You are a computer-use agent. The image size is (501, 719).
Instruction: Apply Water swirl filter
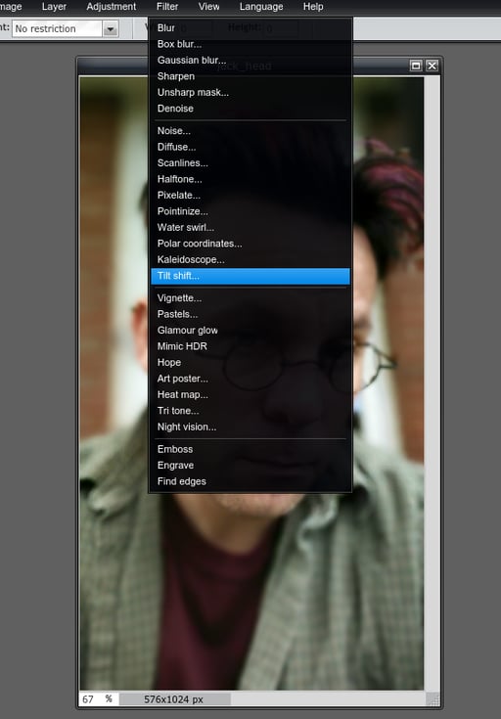pos(250,227)
